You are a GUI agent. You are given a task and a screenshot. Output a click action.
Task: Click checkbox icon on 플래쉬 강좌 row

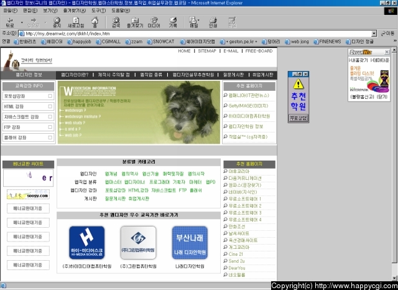tap(50, 138)
